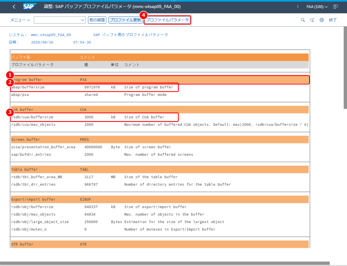Select rsdb/obj/mutex_n parameter

29,229
